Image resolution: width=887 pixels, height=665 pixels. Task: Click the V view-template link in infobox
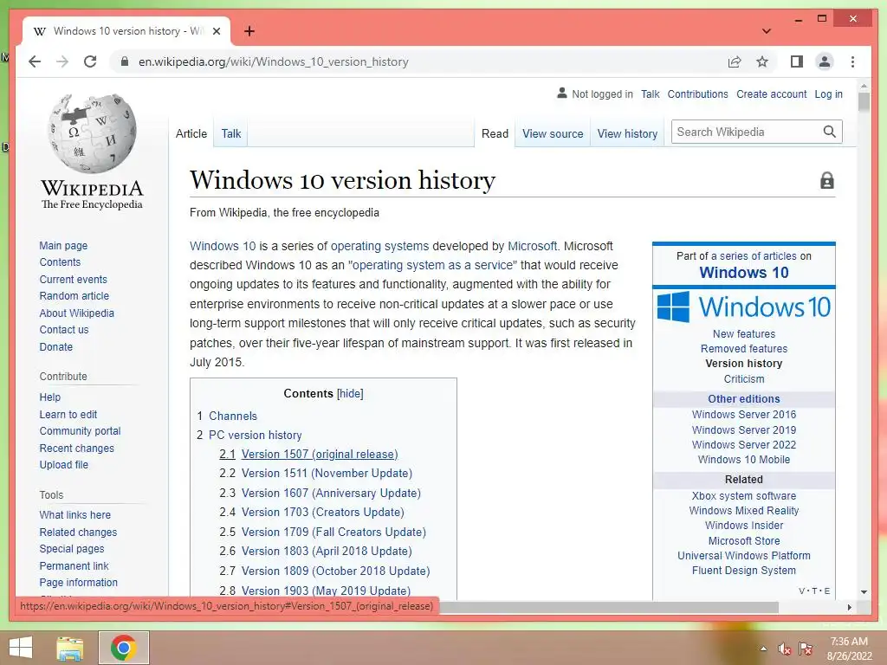click(x=801, y=591)
